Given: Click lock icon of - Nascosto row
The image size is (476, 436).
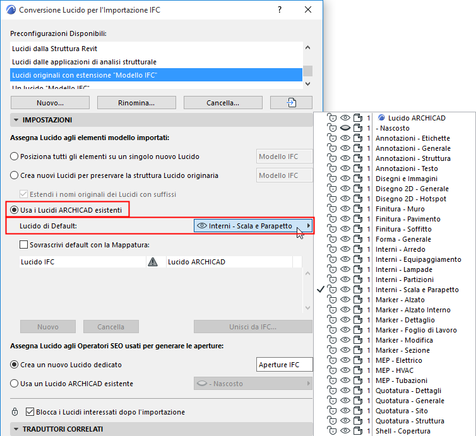Looking at the screenshot, I should pyautogui.click(x=332, y=128).
